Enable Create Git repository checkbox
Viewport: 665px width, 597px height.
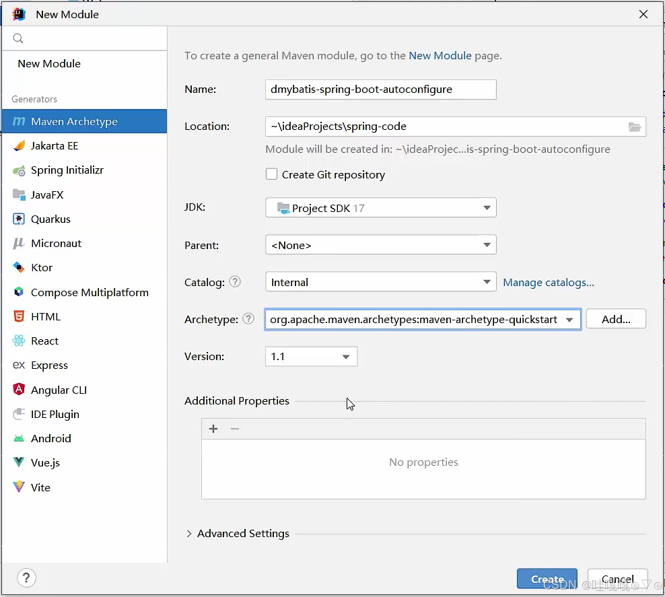click(271, 174)
